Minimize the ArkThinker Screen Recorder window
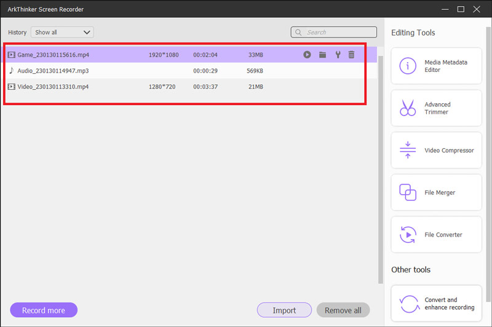 pos(445,9)
